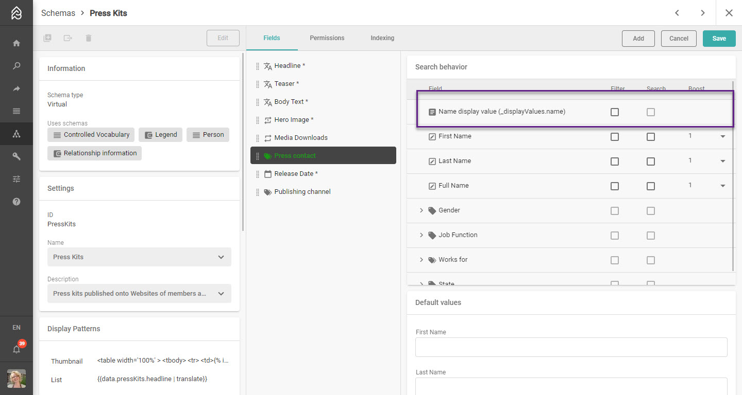Switch language via EN label

pos(16,328)
